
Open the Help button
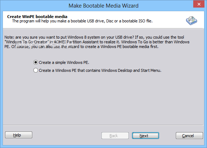pos(18,135)
